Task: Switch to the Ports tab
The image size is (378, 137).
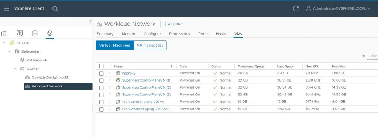Action: [x=203, y=34]
